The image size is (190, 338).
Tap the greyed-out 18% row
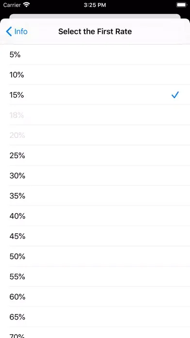[95, 115]
